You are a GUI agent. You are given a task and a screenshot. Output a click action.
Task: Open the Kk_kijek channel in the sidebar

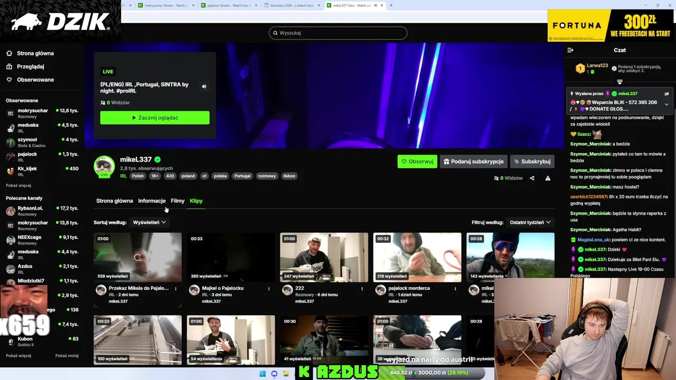tap(42, 172)
